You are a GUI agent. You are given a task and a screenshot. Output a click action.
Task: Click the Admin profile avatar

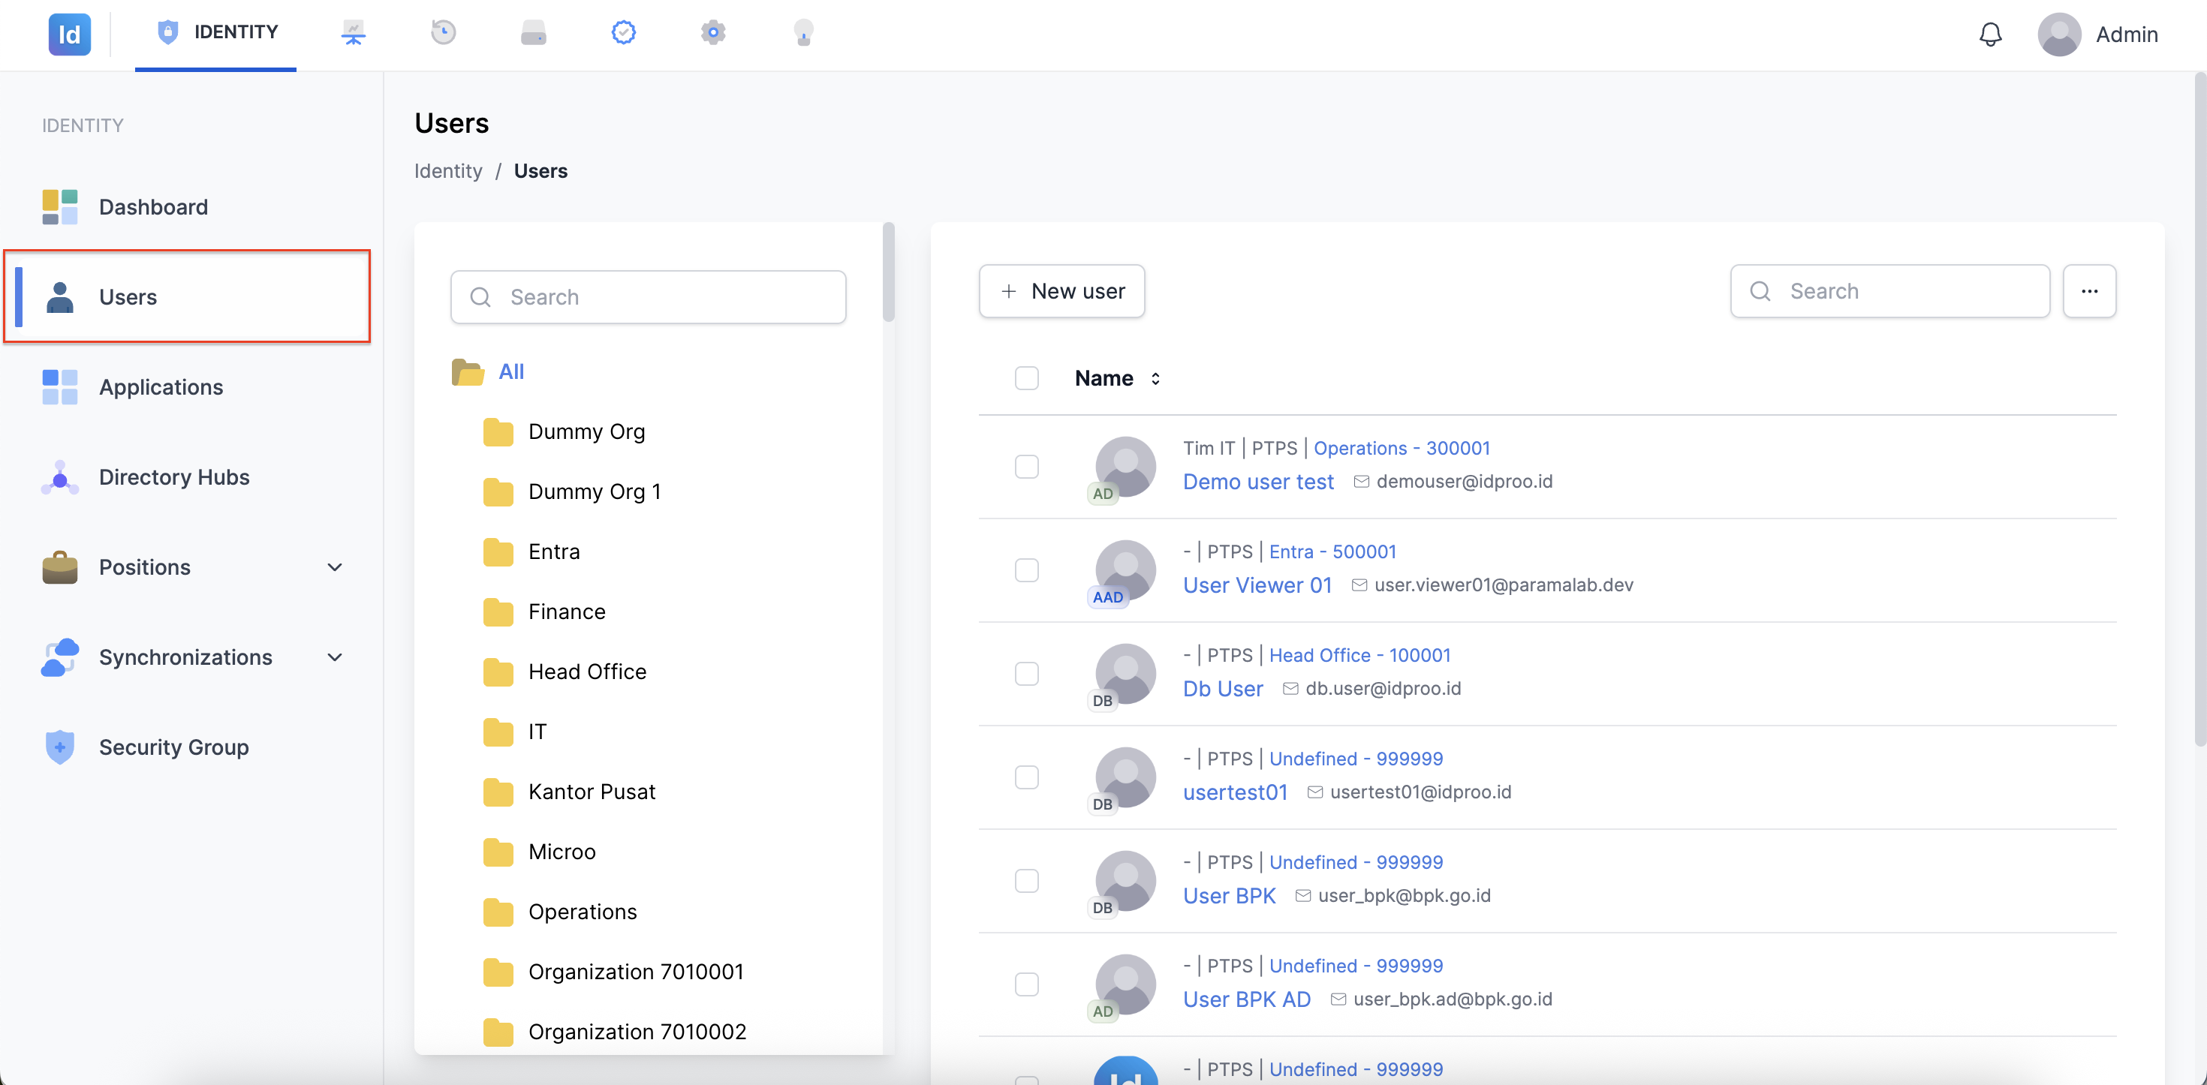[2059, 35]
